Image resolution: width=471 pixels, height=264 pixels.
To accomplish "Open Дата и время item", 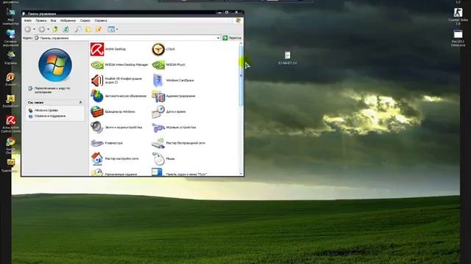I will pos(169,111).
